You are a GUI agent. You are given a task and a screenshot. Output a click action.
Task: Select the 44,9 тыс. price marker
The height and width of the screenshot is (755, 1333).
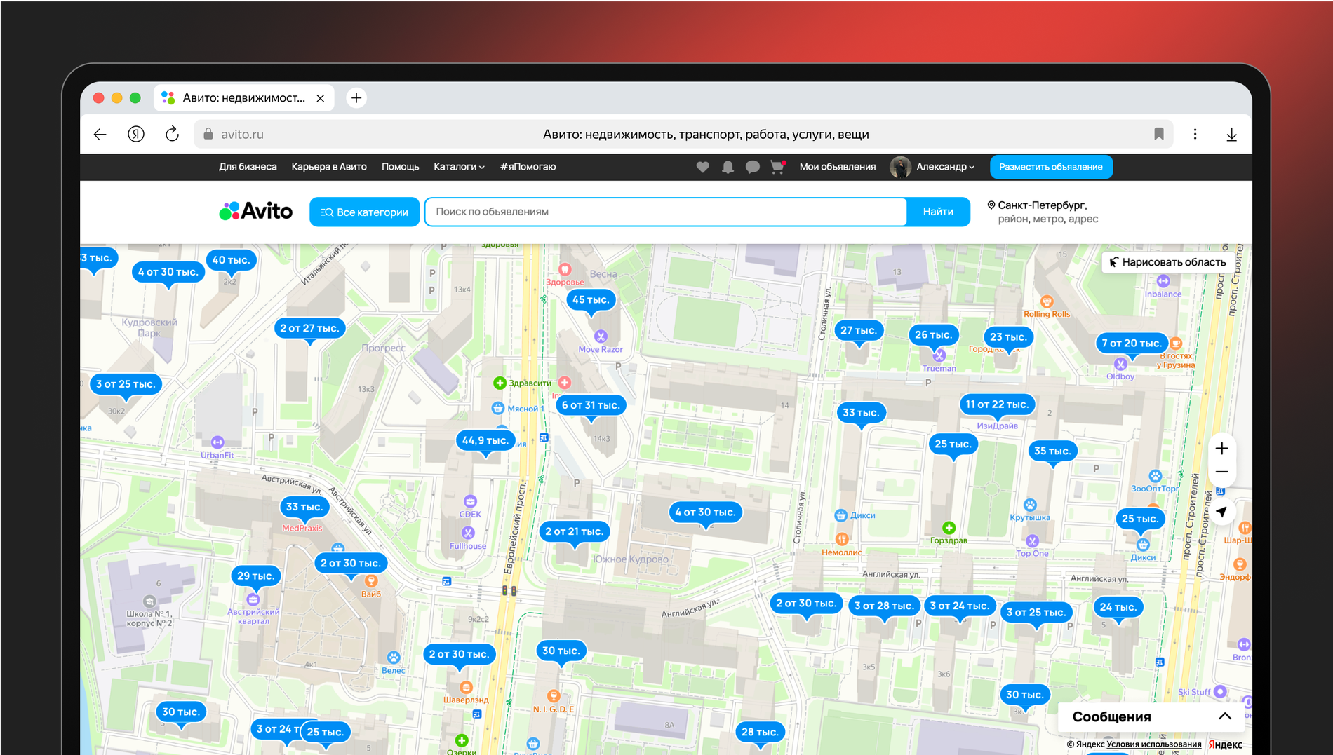[x=485, y=440]
